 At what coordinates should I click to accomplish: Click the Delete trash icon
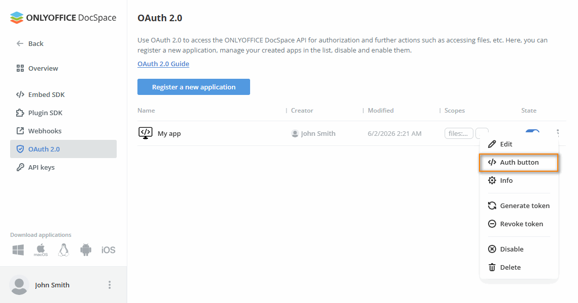492,267
